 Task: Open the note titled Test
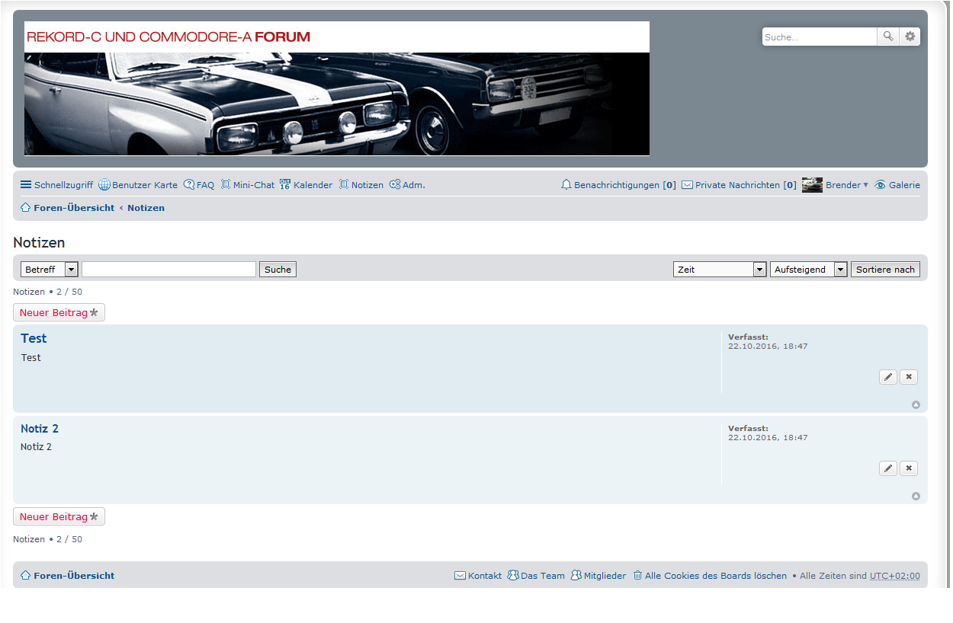tap(34, 338)
